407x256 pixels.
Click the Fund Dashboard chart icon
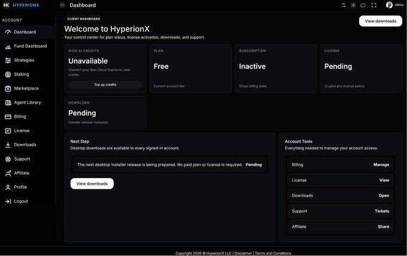click(x=8, y=47)
